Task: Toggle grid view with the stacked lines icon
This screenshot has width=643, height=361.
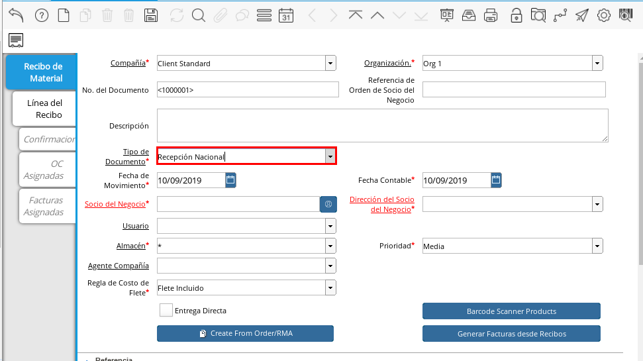Action: click(x=264, y=15)
